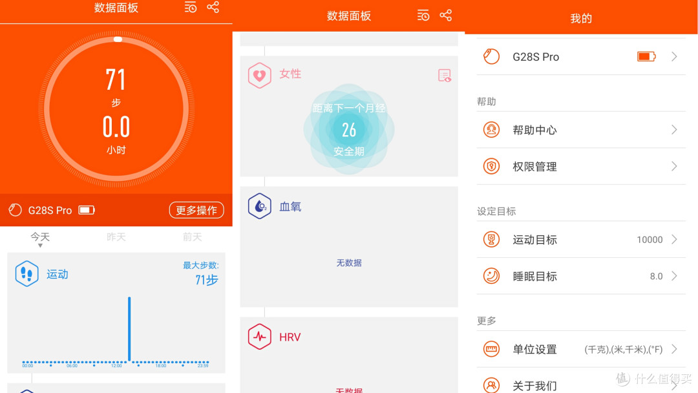The image size is (698, 393).
Task: Tap the 更多操作 button
Action: coord(196,210)
